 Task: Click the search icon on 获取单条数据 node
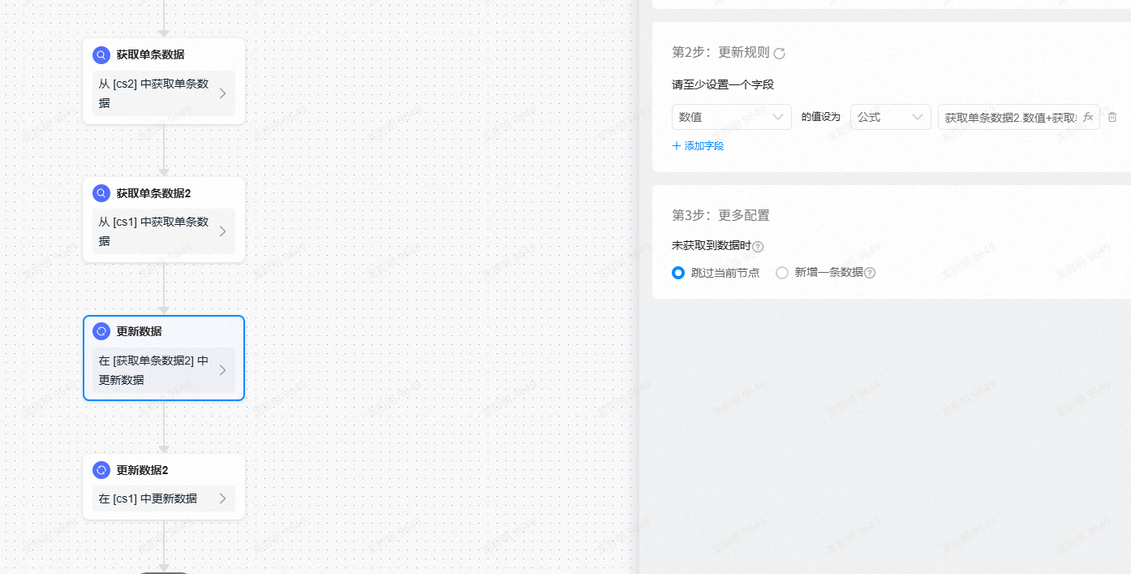point(101,55)
